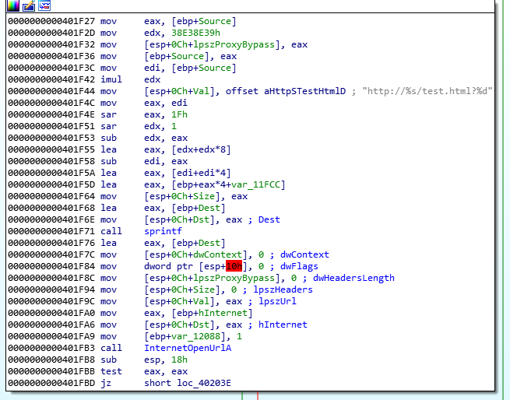Click sub mnemonic at address 401F58
510x400 pixels.
pos(109,161)
